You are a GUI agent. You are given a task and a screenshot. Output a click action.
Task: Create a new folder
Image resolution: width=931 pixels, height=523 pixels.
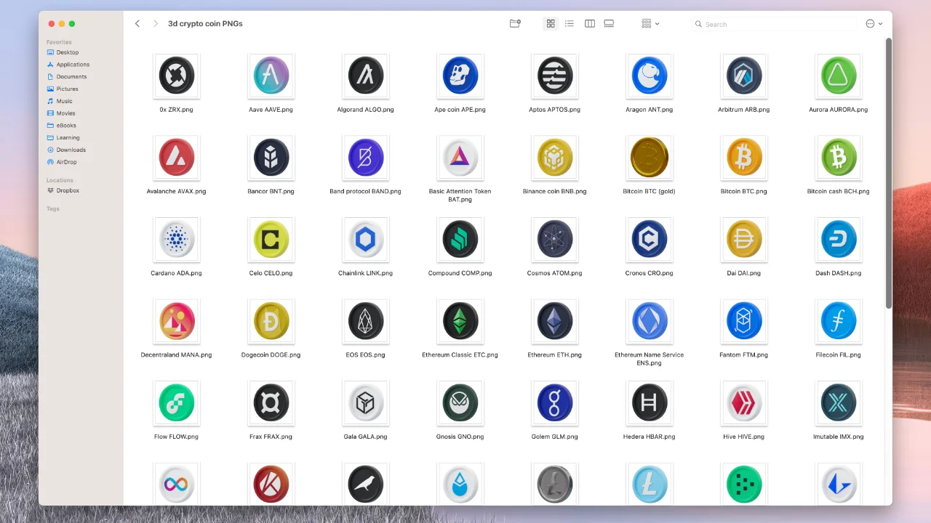[514, 23]
